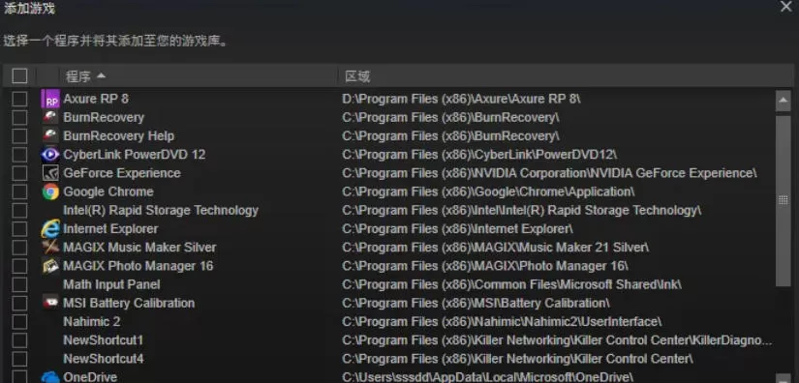This screenshot has width=799, height=383.
Task: Check the box for NewShortcut1
Action: click(19, 340)
